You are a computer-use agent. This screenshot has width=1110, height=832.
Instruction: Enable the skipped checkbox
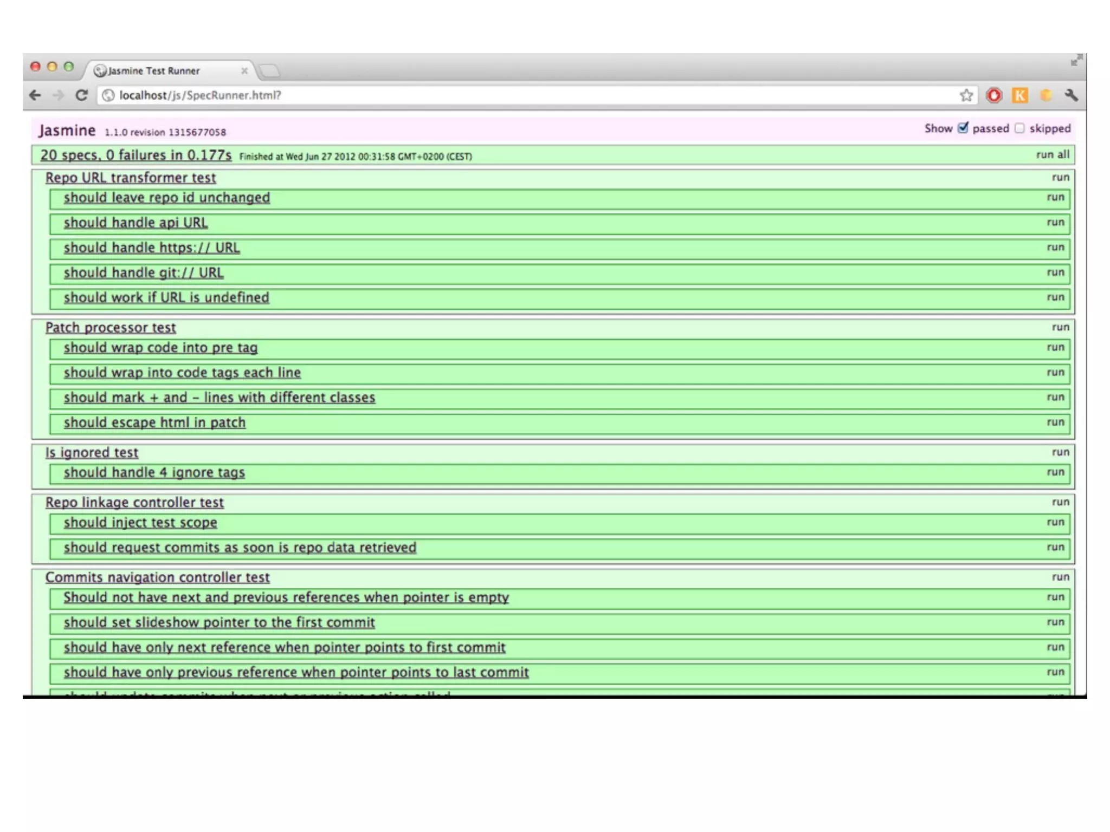1019,128
